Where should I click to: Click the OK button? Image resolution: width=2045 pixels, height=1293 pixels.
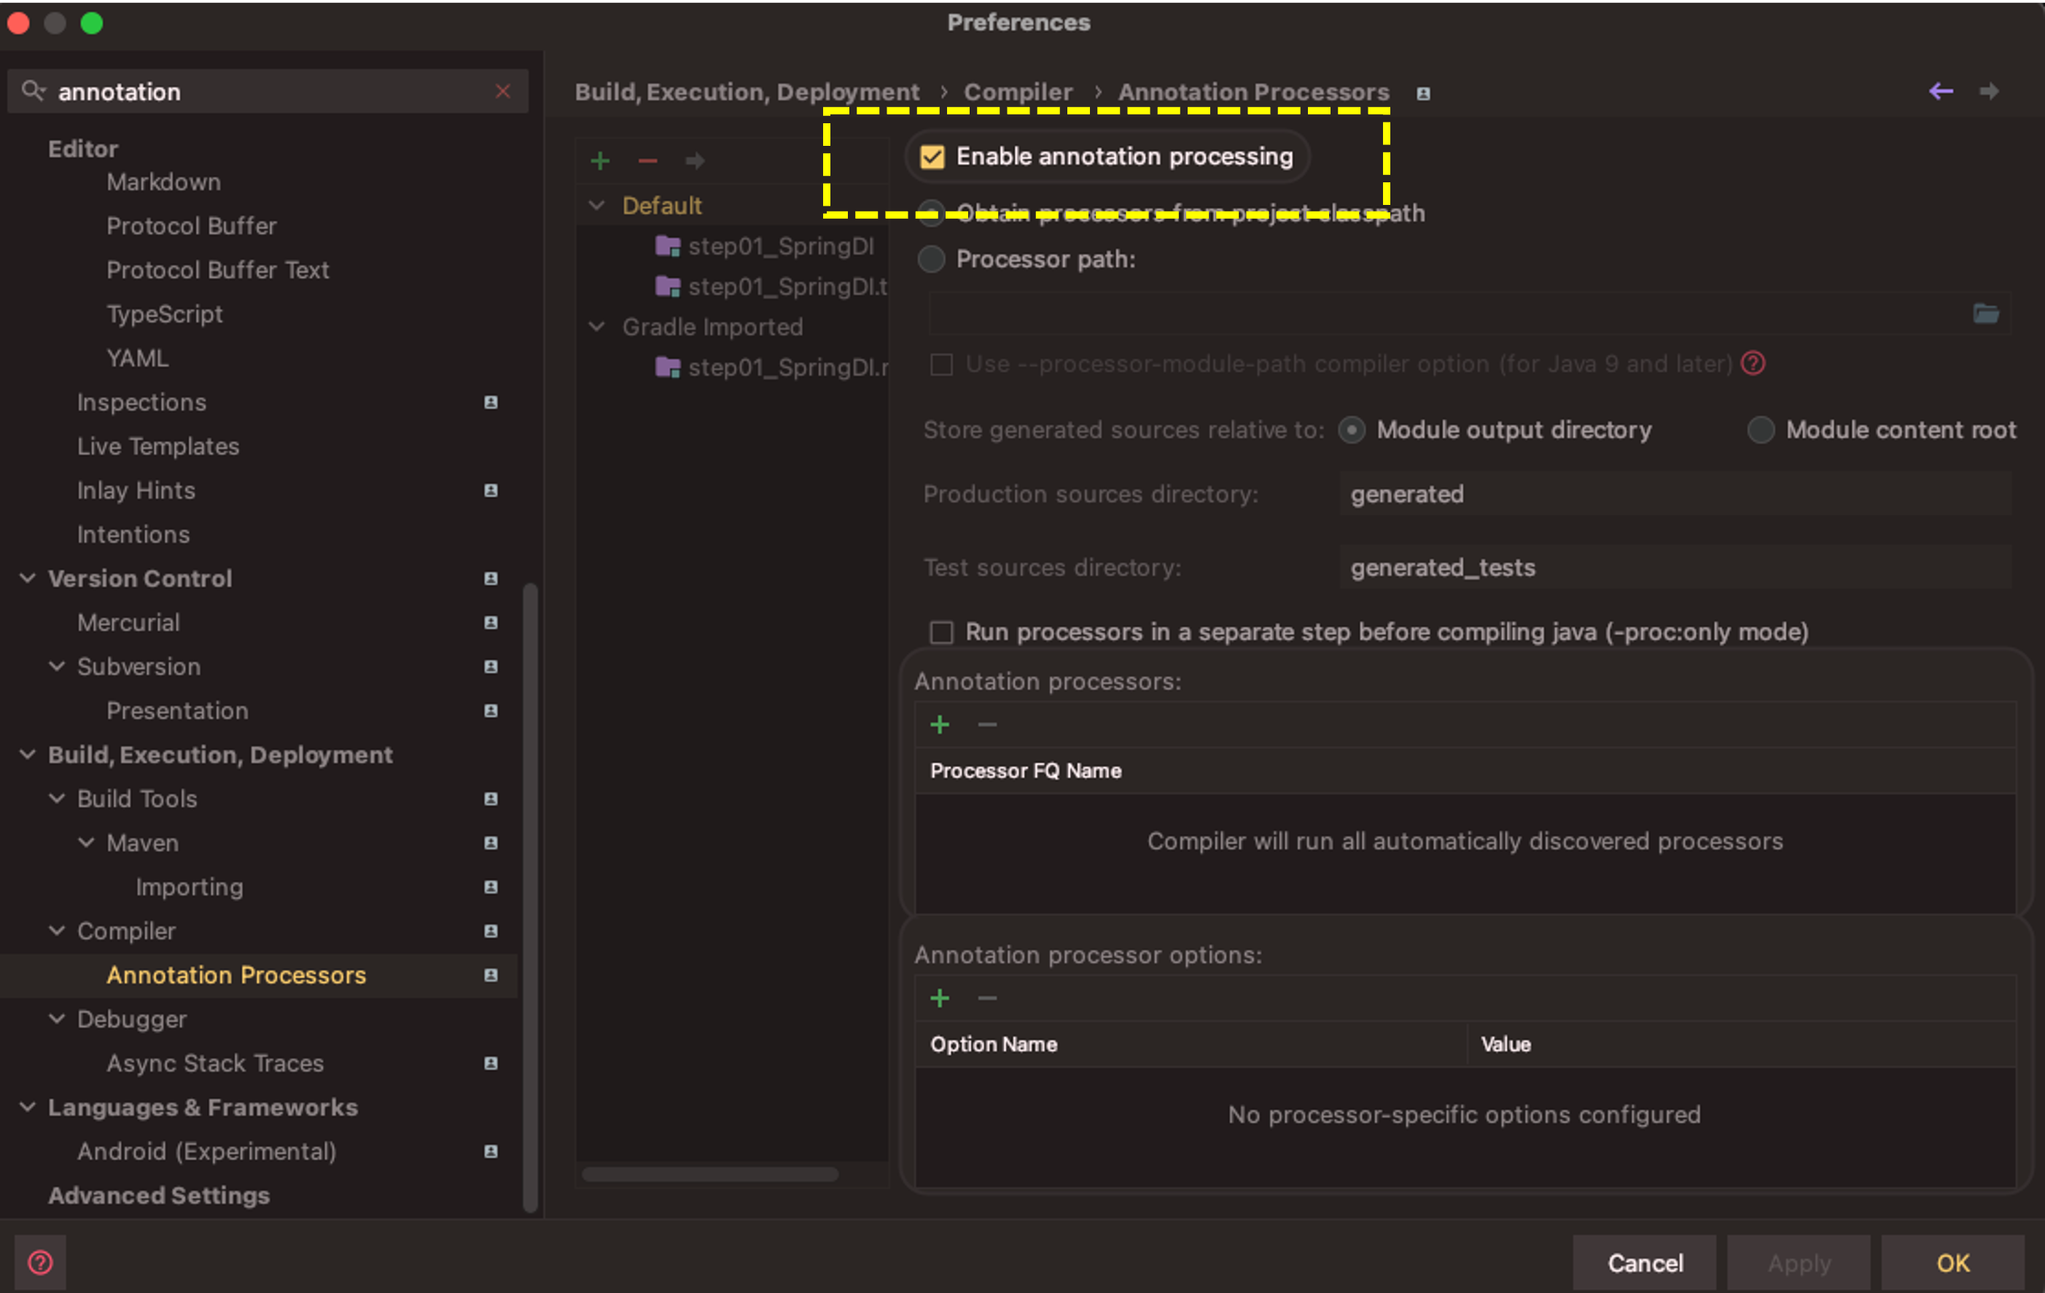(x=1952, y=1263)
